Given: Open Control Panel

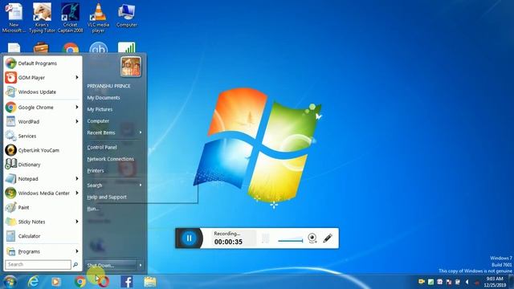Looking at the screenshot, I should coord(102,148).
